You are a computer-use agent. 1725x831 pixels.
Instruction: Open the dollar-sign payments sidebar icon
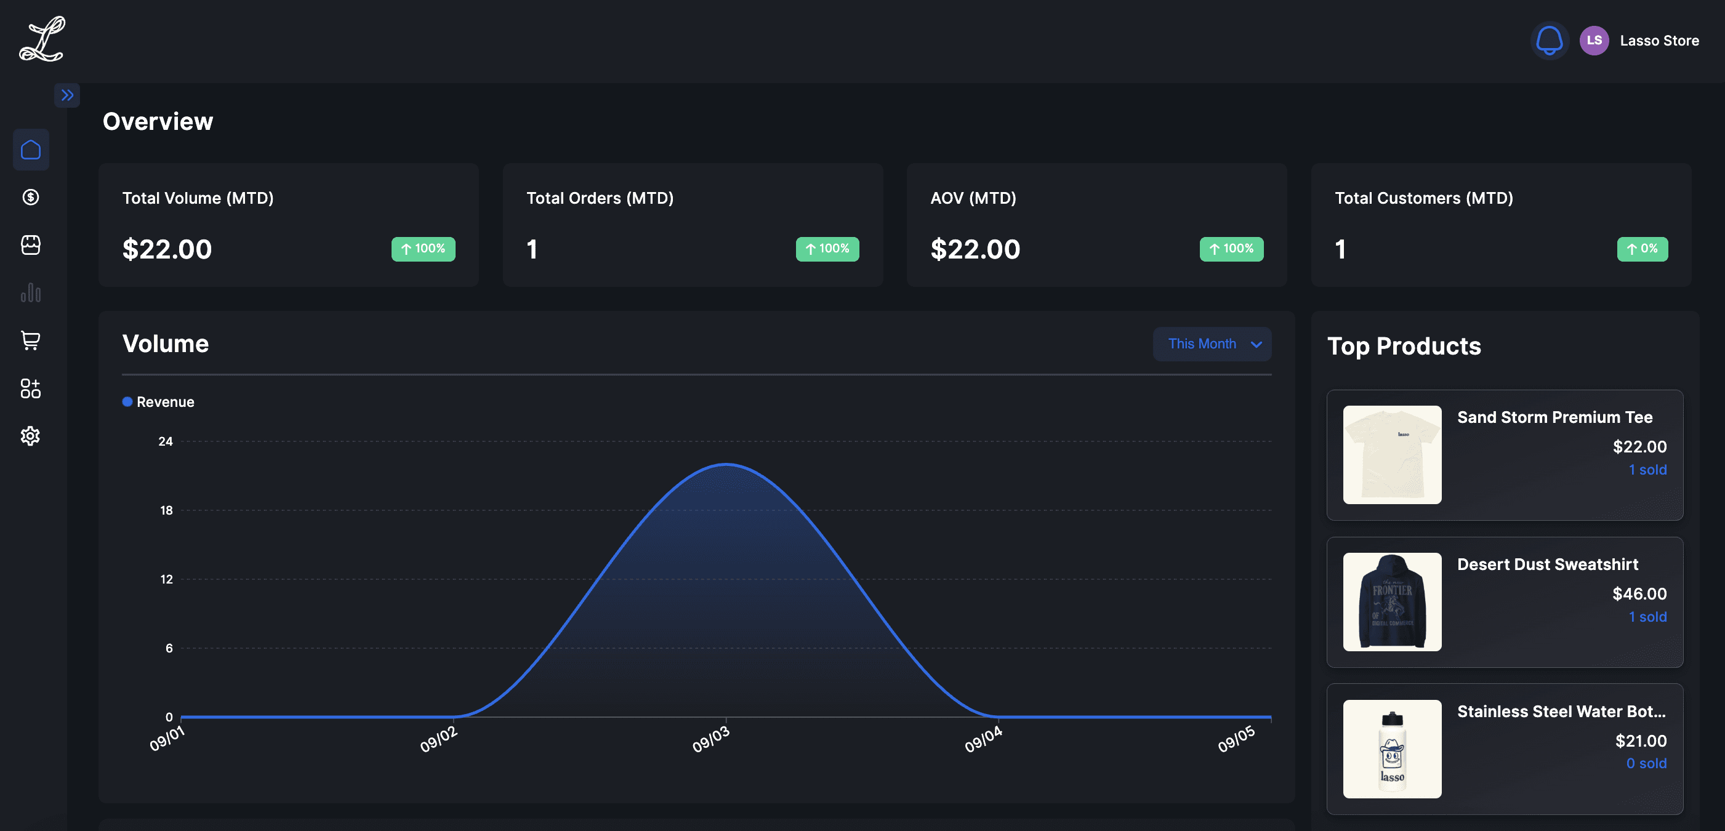[31, 197]
